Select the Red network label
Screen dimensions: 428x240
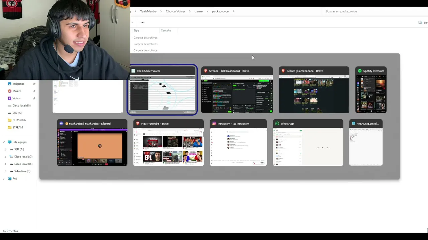[15, 179]
